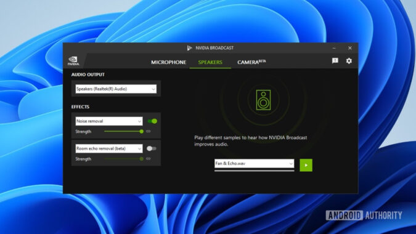Click the Audio Output heading
Viewport: 416px width, 234px height.
[x=88, y=75]
